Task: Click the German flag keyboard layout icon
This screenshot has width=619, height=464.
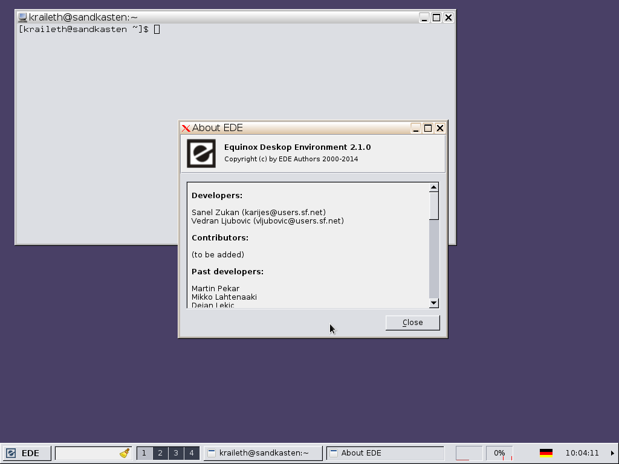Action: tap(546, 453)
